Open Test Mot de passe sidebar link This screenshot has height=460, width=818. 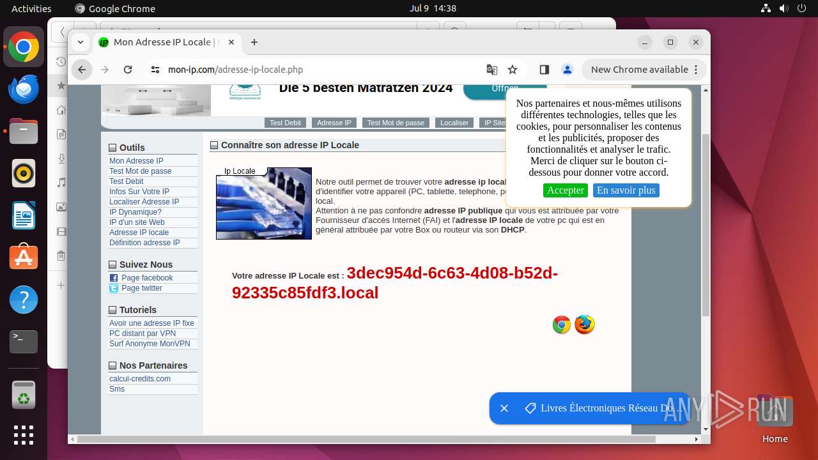click(141, 171)
